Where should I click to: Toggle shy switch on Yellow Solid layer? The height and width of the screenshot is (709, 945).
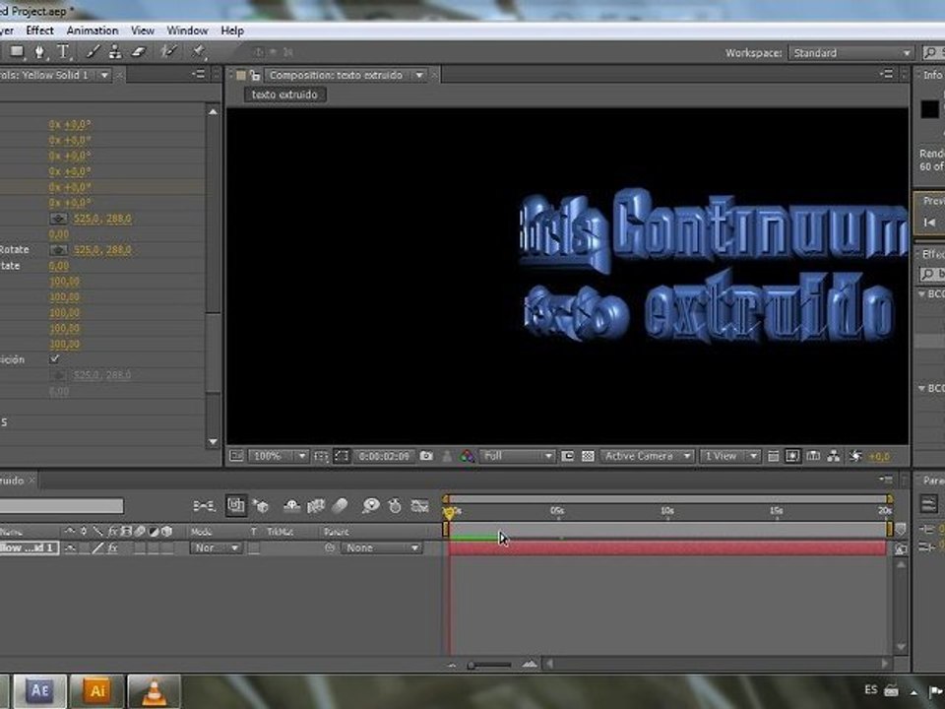[70, 548]
